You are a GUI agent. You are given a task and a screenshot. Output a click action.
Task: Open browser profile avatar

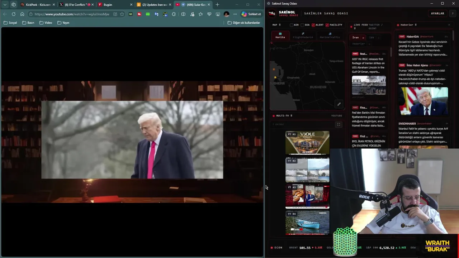click(x=226, y=14)
